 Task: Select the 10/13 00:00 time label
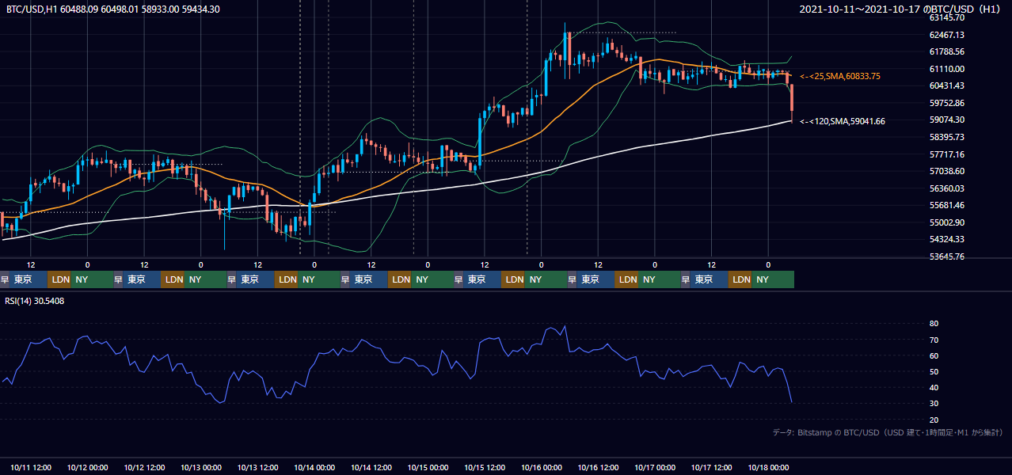coord(201,468)
